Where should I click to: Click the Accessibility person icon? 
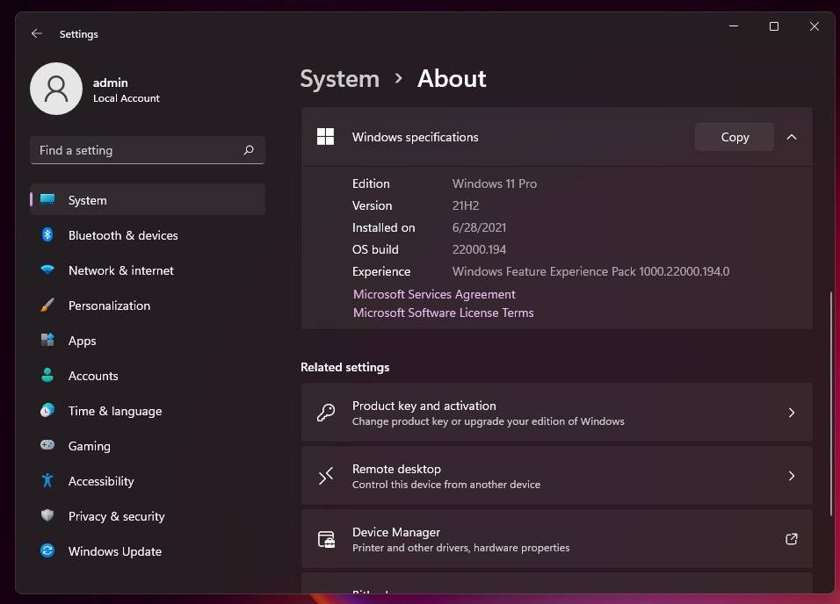pos(47,481)
